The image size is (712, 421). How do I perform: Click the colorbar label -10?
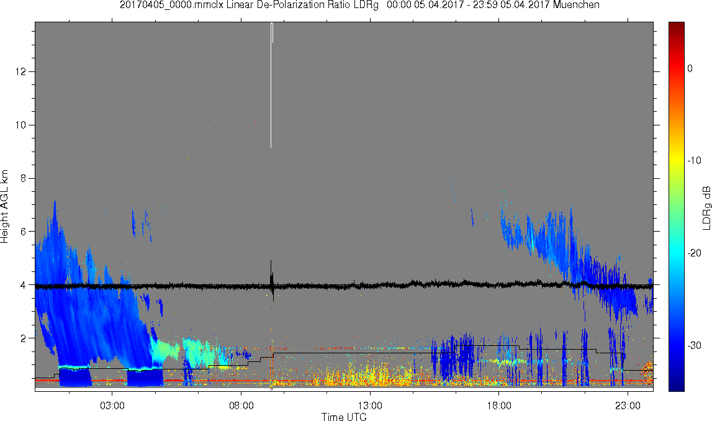[694, 161]
